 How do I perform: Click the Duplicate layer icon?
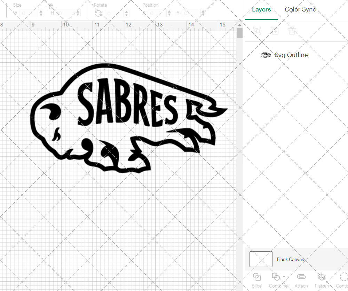coord(275,30)
